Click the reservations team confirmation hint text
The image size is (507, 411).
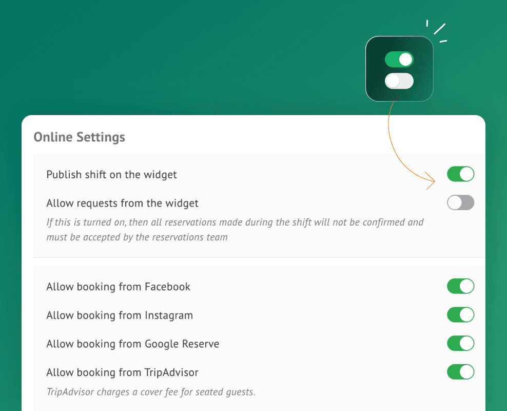[x=235, y=230]
